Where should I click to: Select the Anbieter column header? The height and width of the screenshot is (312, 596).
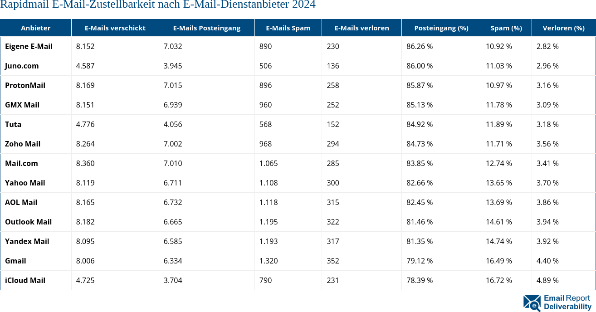tap(36, 28)
